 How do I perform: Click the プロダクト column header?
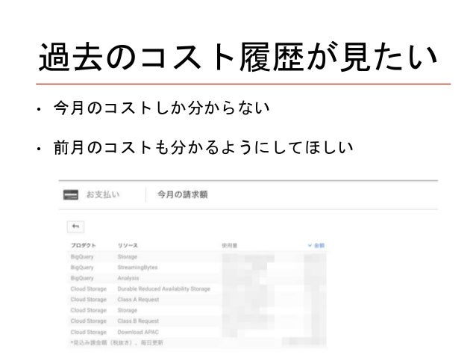[84, 245]
